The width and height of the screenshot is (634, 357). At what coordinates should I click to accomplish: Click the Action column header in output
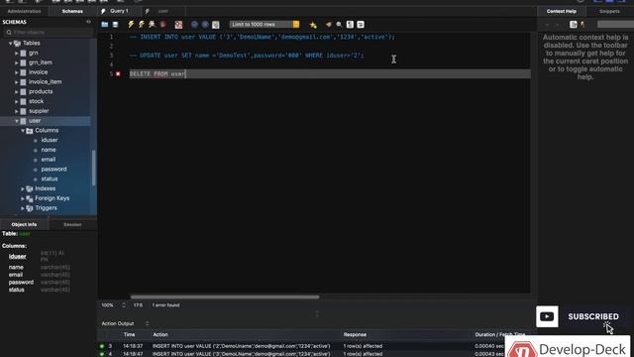[160, 335]
